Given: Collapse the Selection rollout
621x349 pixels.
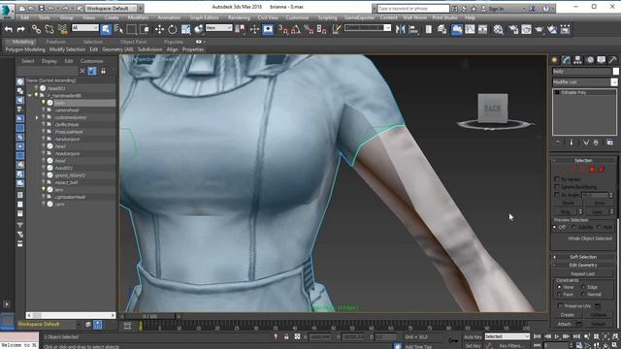Looking at the screenshot, I should (583, 160).
